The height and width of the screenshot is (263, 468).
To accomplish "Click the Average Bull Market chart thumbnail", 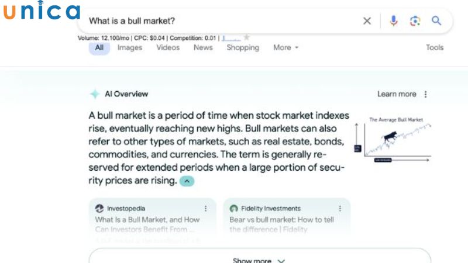I will point(393,139).
